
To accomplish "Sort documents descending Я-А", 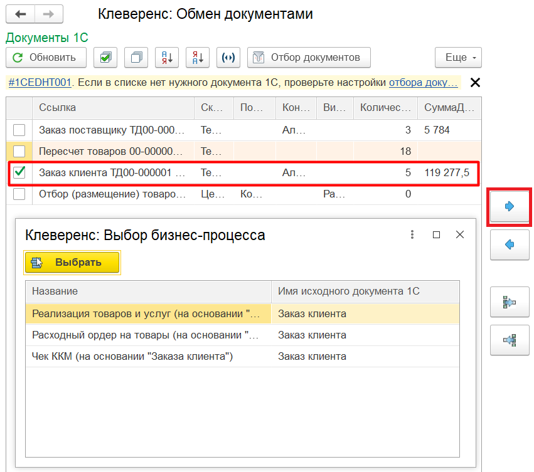I will tap(198, 58).
